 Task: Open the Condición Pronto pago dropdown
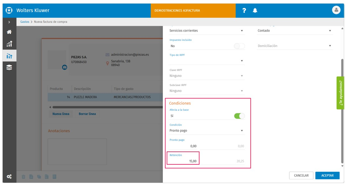pyautogui.click(x=207, y=131)
